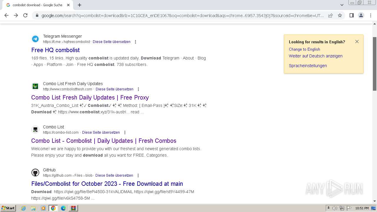Open WinRAR app in taskbar
The width and height of the screenshot is (377, 212).
tap(73, 208)
